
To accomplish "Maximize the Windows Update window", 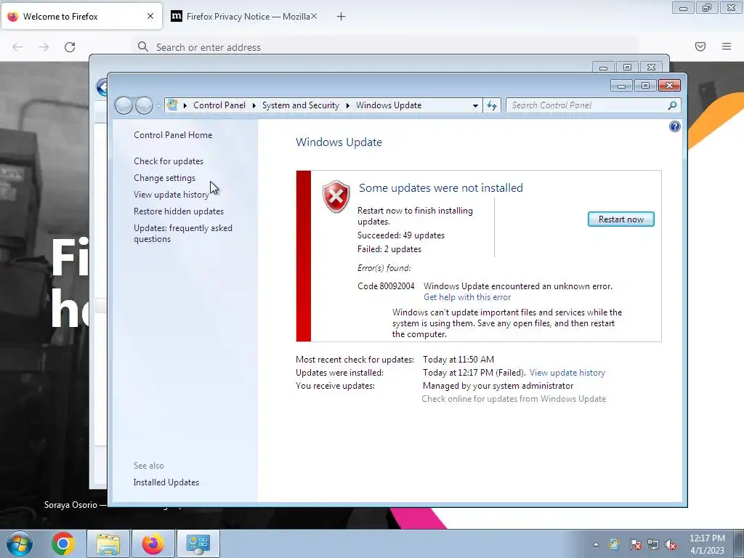I will coord(645,86).
